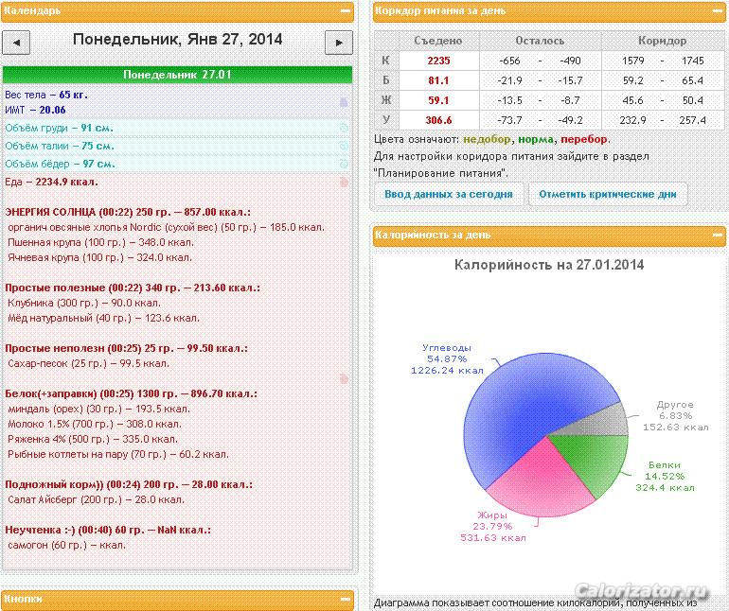Click the Ж row label in corridor table

386,100
